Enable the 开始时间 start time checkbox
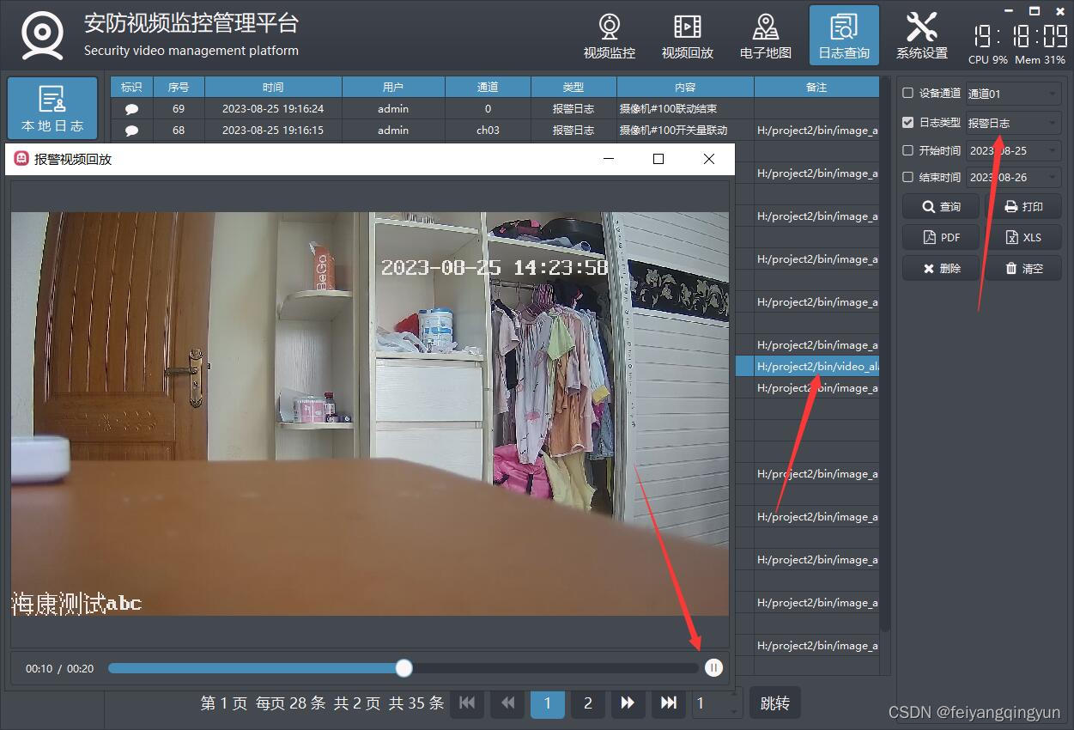 (x=907, y=149)
